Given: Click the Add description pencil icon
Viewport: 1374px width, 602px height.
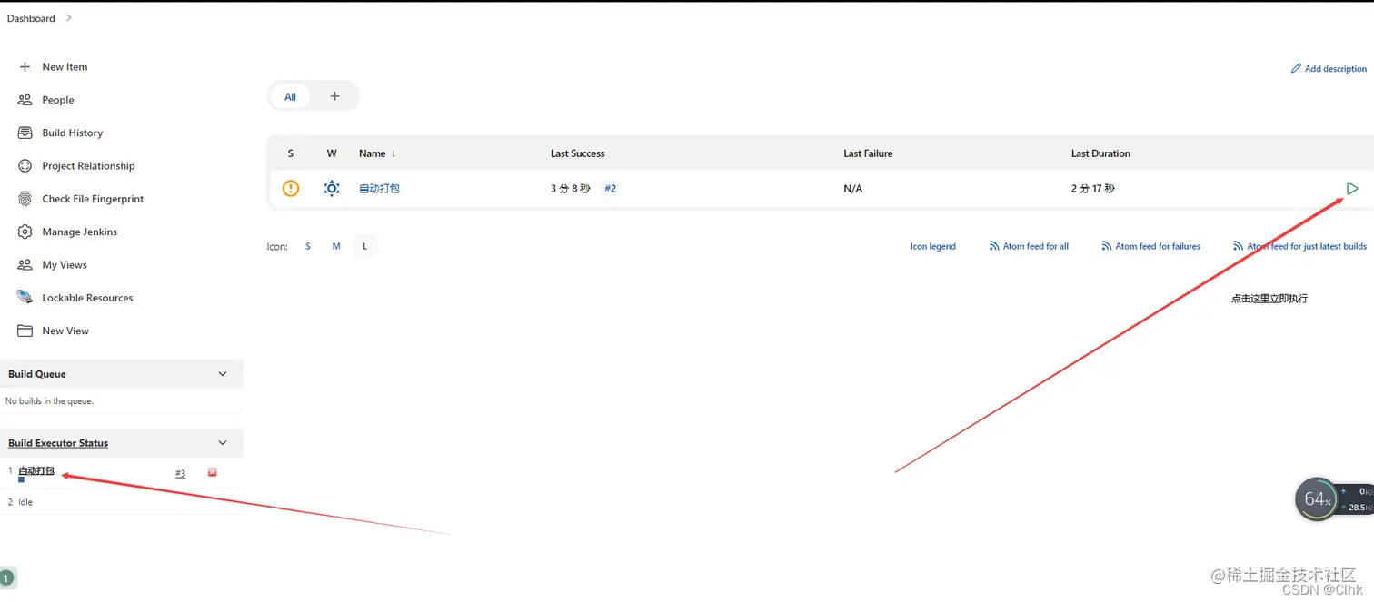Looking at the screenshot, I should click(1296, 69).
